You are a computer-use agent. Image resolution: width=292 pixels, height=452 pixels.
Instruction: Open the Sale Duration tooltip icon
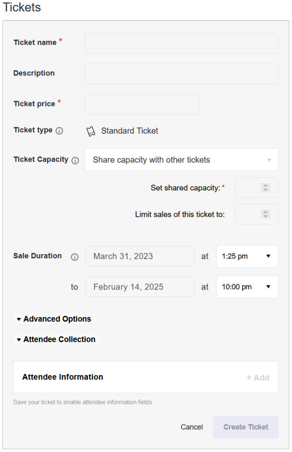click(x=76, y=256)
